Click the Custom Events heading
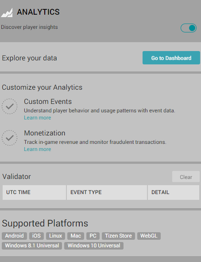Viewport: 201px width, 262px height. click(x=48, y=102)
